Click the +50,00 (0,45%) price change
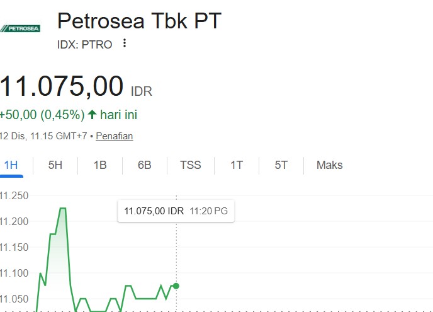 (42, 115)
